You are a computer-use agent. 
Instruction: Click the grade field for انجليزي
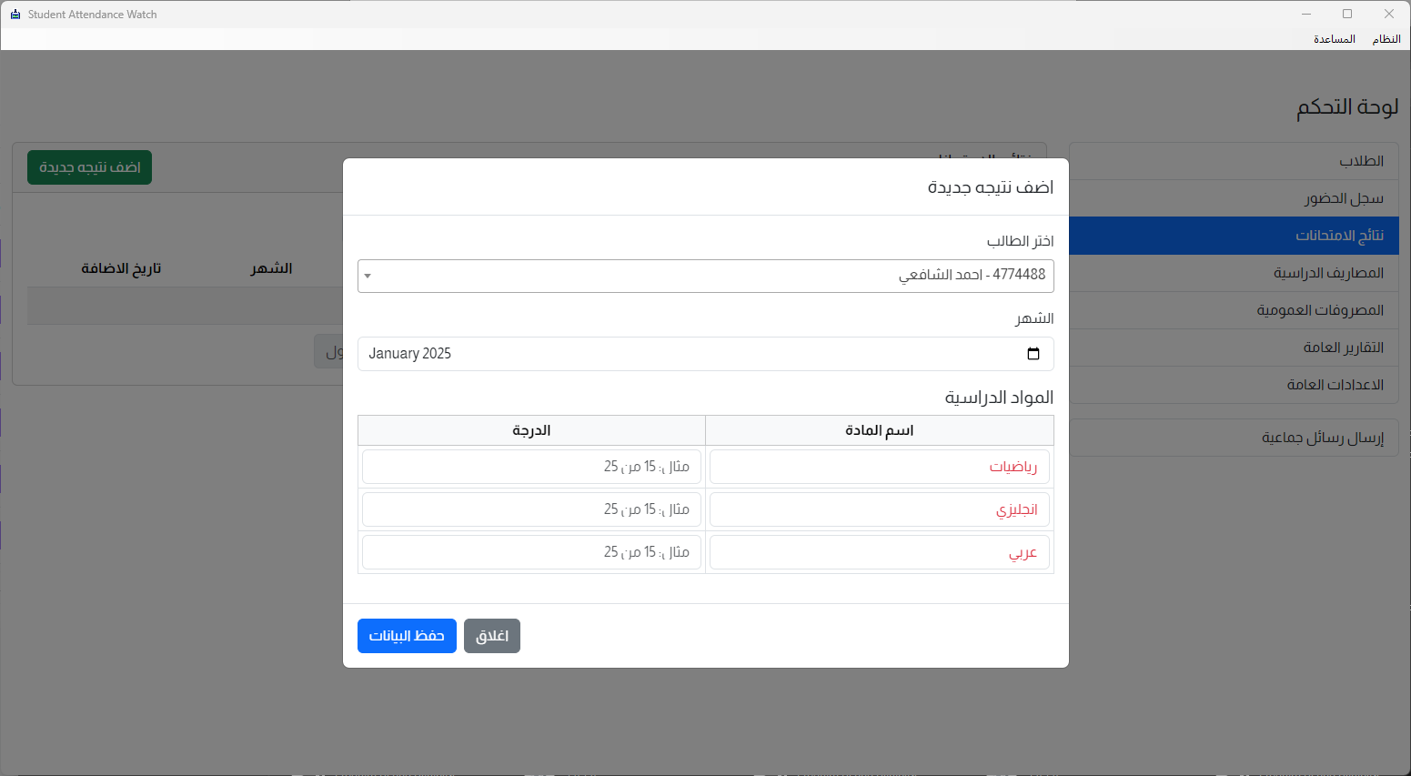point(531,509)
